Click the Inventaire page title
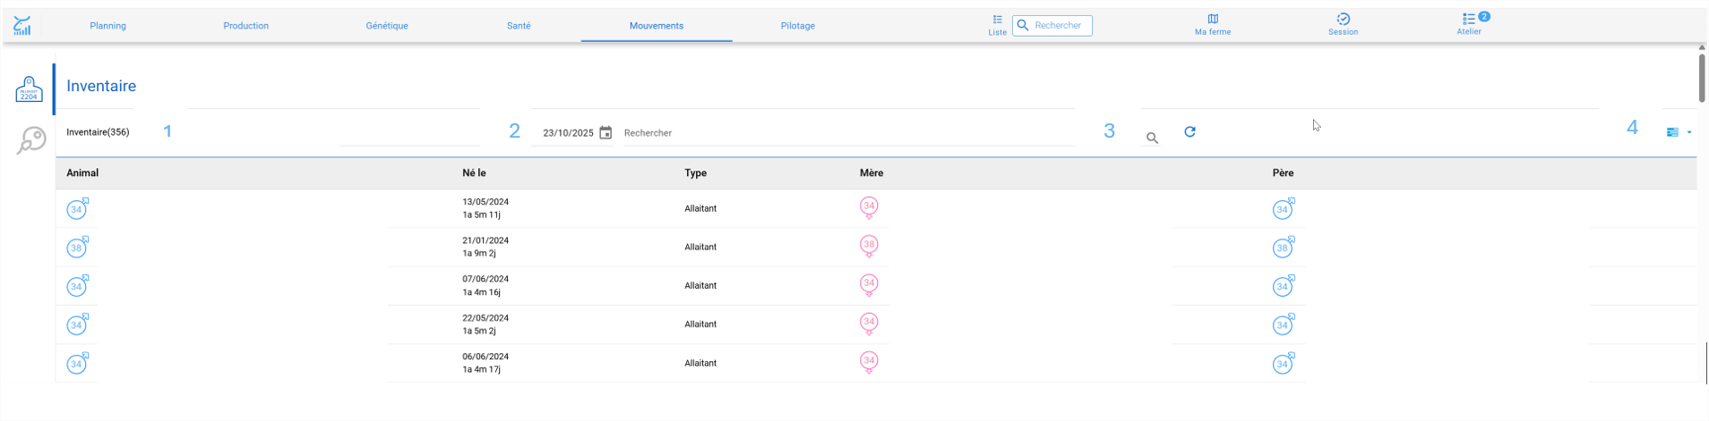Viewport: 1709px width, 421px height. [x=101, y=86]
